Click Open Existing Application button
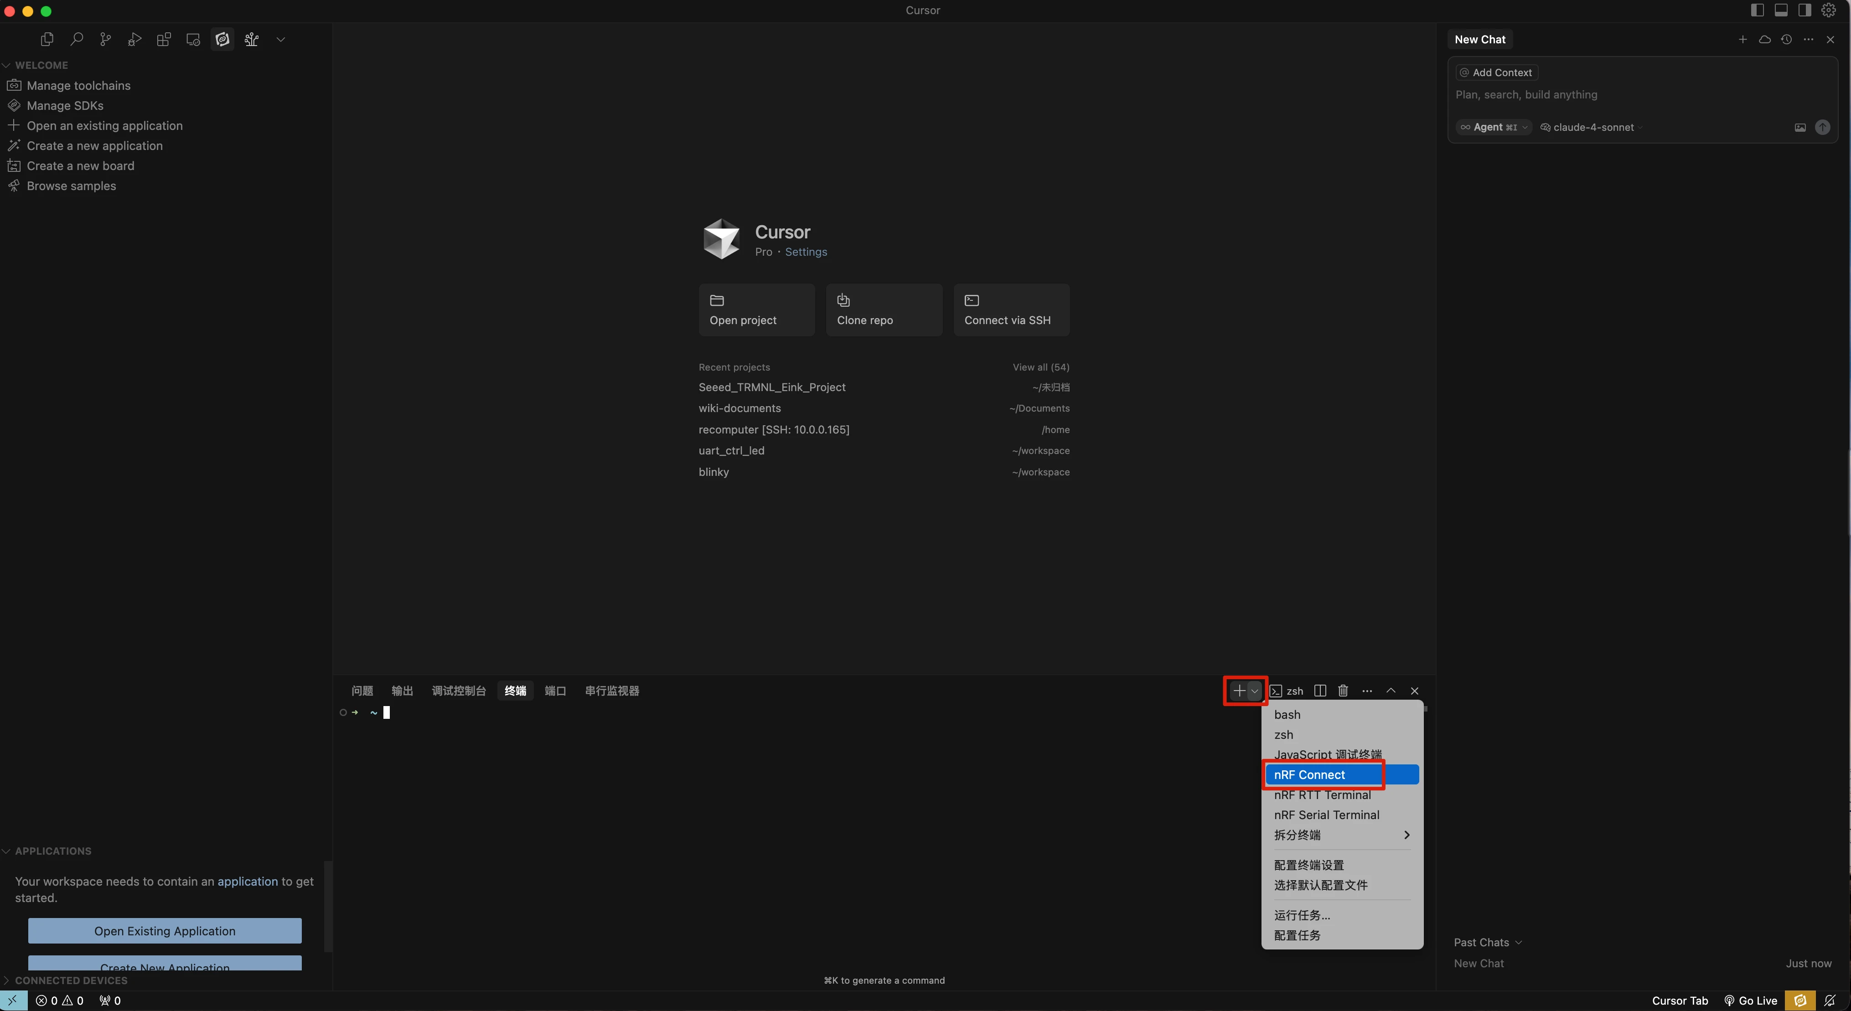Viewport: 1851px width, 1011px height. [x=165, y=930]
